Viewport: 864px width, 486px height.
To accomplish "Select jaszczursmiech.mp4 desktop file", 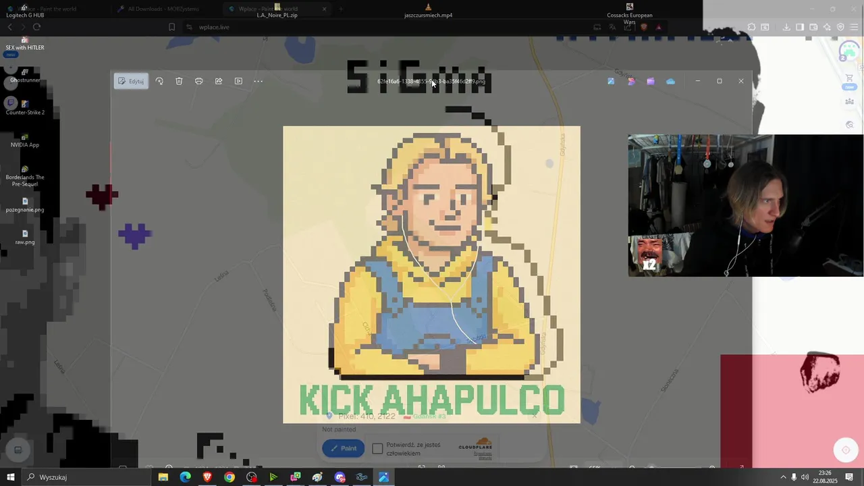I will tap(428, 11).
